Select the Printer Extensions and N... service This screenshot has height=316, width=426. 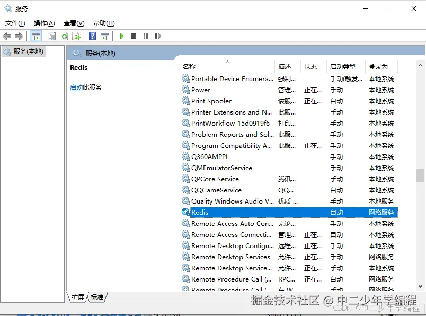(232, 112)
